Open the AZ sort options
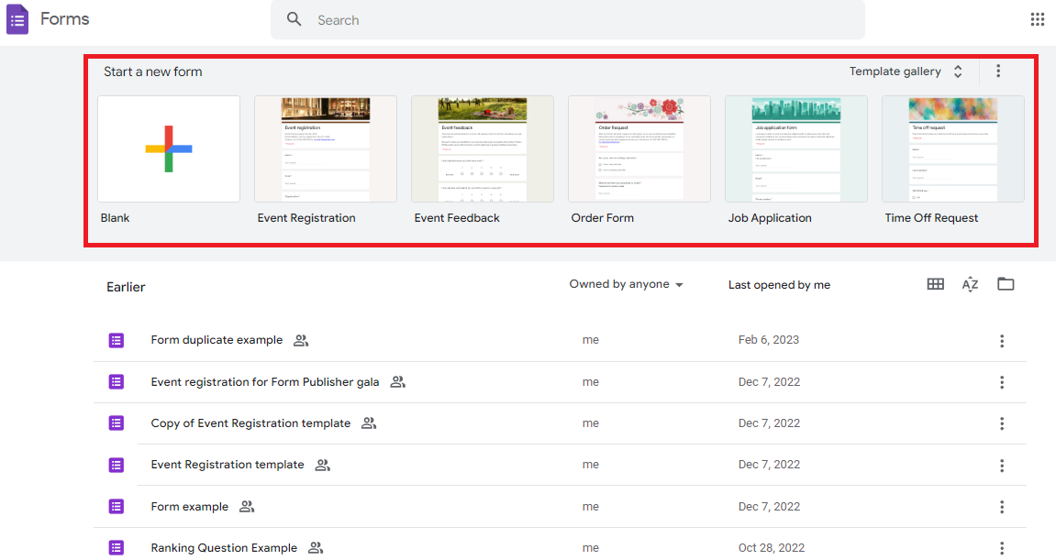Viewport: 1056px width, 560px height. pos(970,284)
